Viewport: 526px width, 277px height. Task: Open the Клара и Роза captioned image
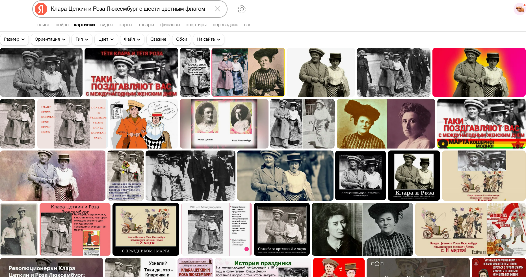(414, 176)
